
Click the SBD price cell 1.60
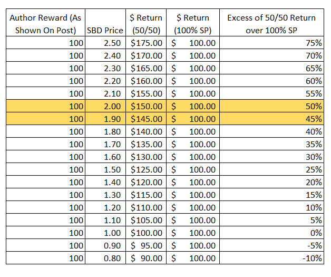105,157
